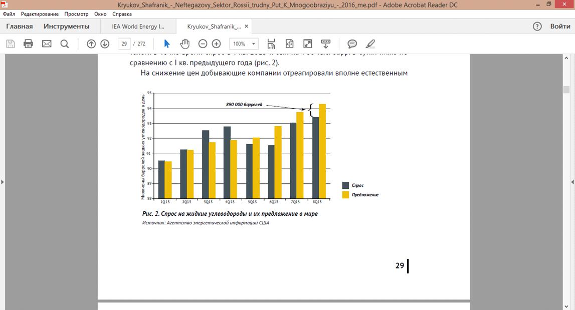Select the Hand pan tool
This screenshot has height=310, width=575.
tap(185, 44)
